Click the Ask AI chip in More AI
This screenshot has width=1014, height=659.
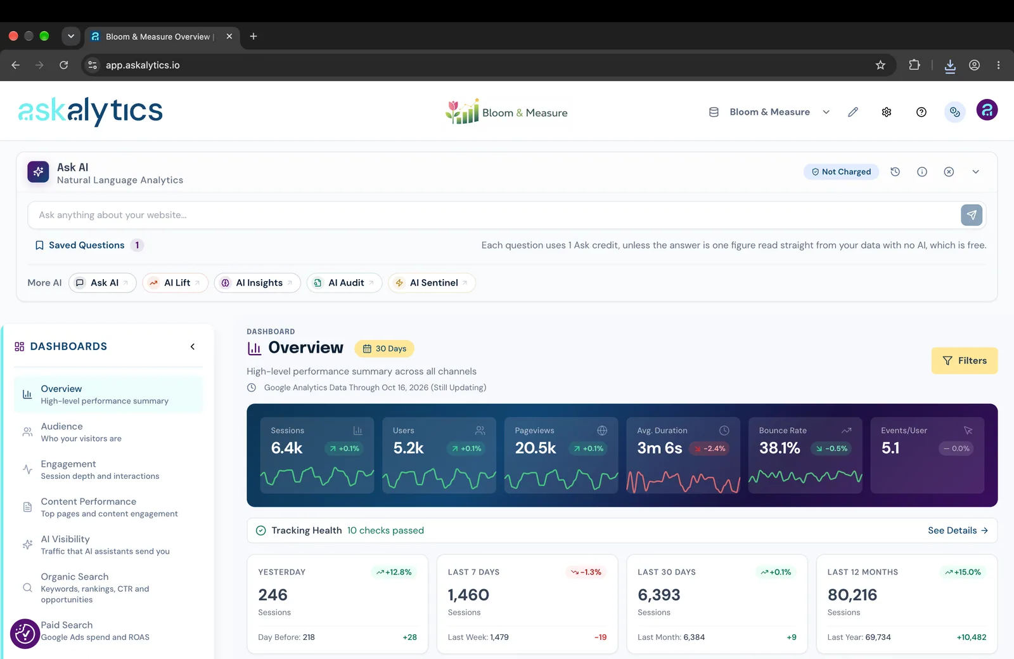point(103,283)
